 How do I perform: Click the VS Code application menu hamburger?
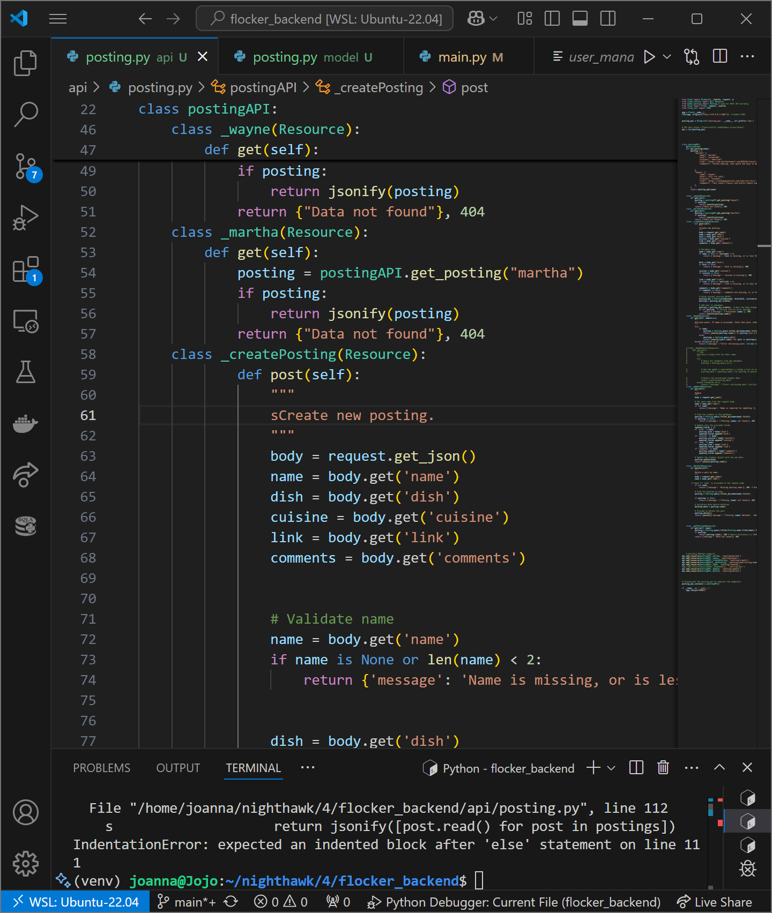pos(58,19)
